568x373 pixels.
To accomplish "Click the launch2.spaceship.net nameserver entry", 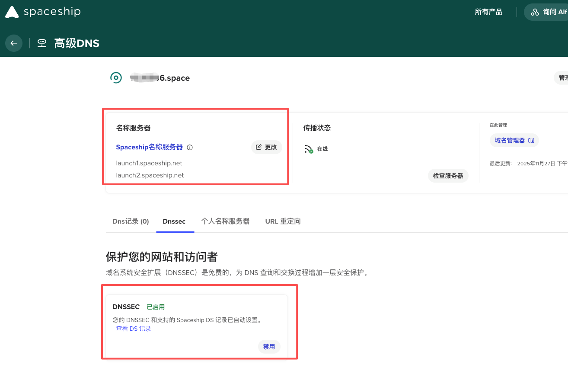I will point(150,175).
